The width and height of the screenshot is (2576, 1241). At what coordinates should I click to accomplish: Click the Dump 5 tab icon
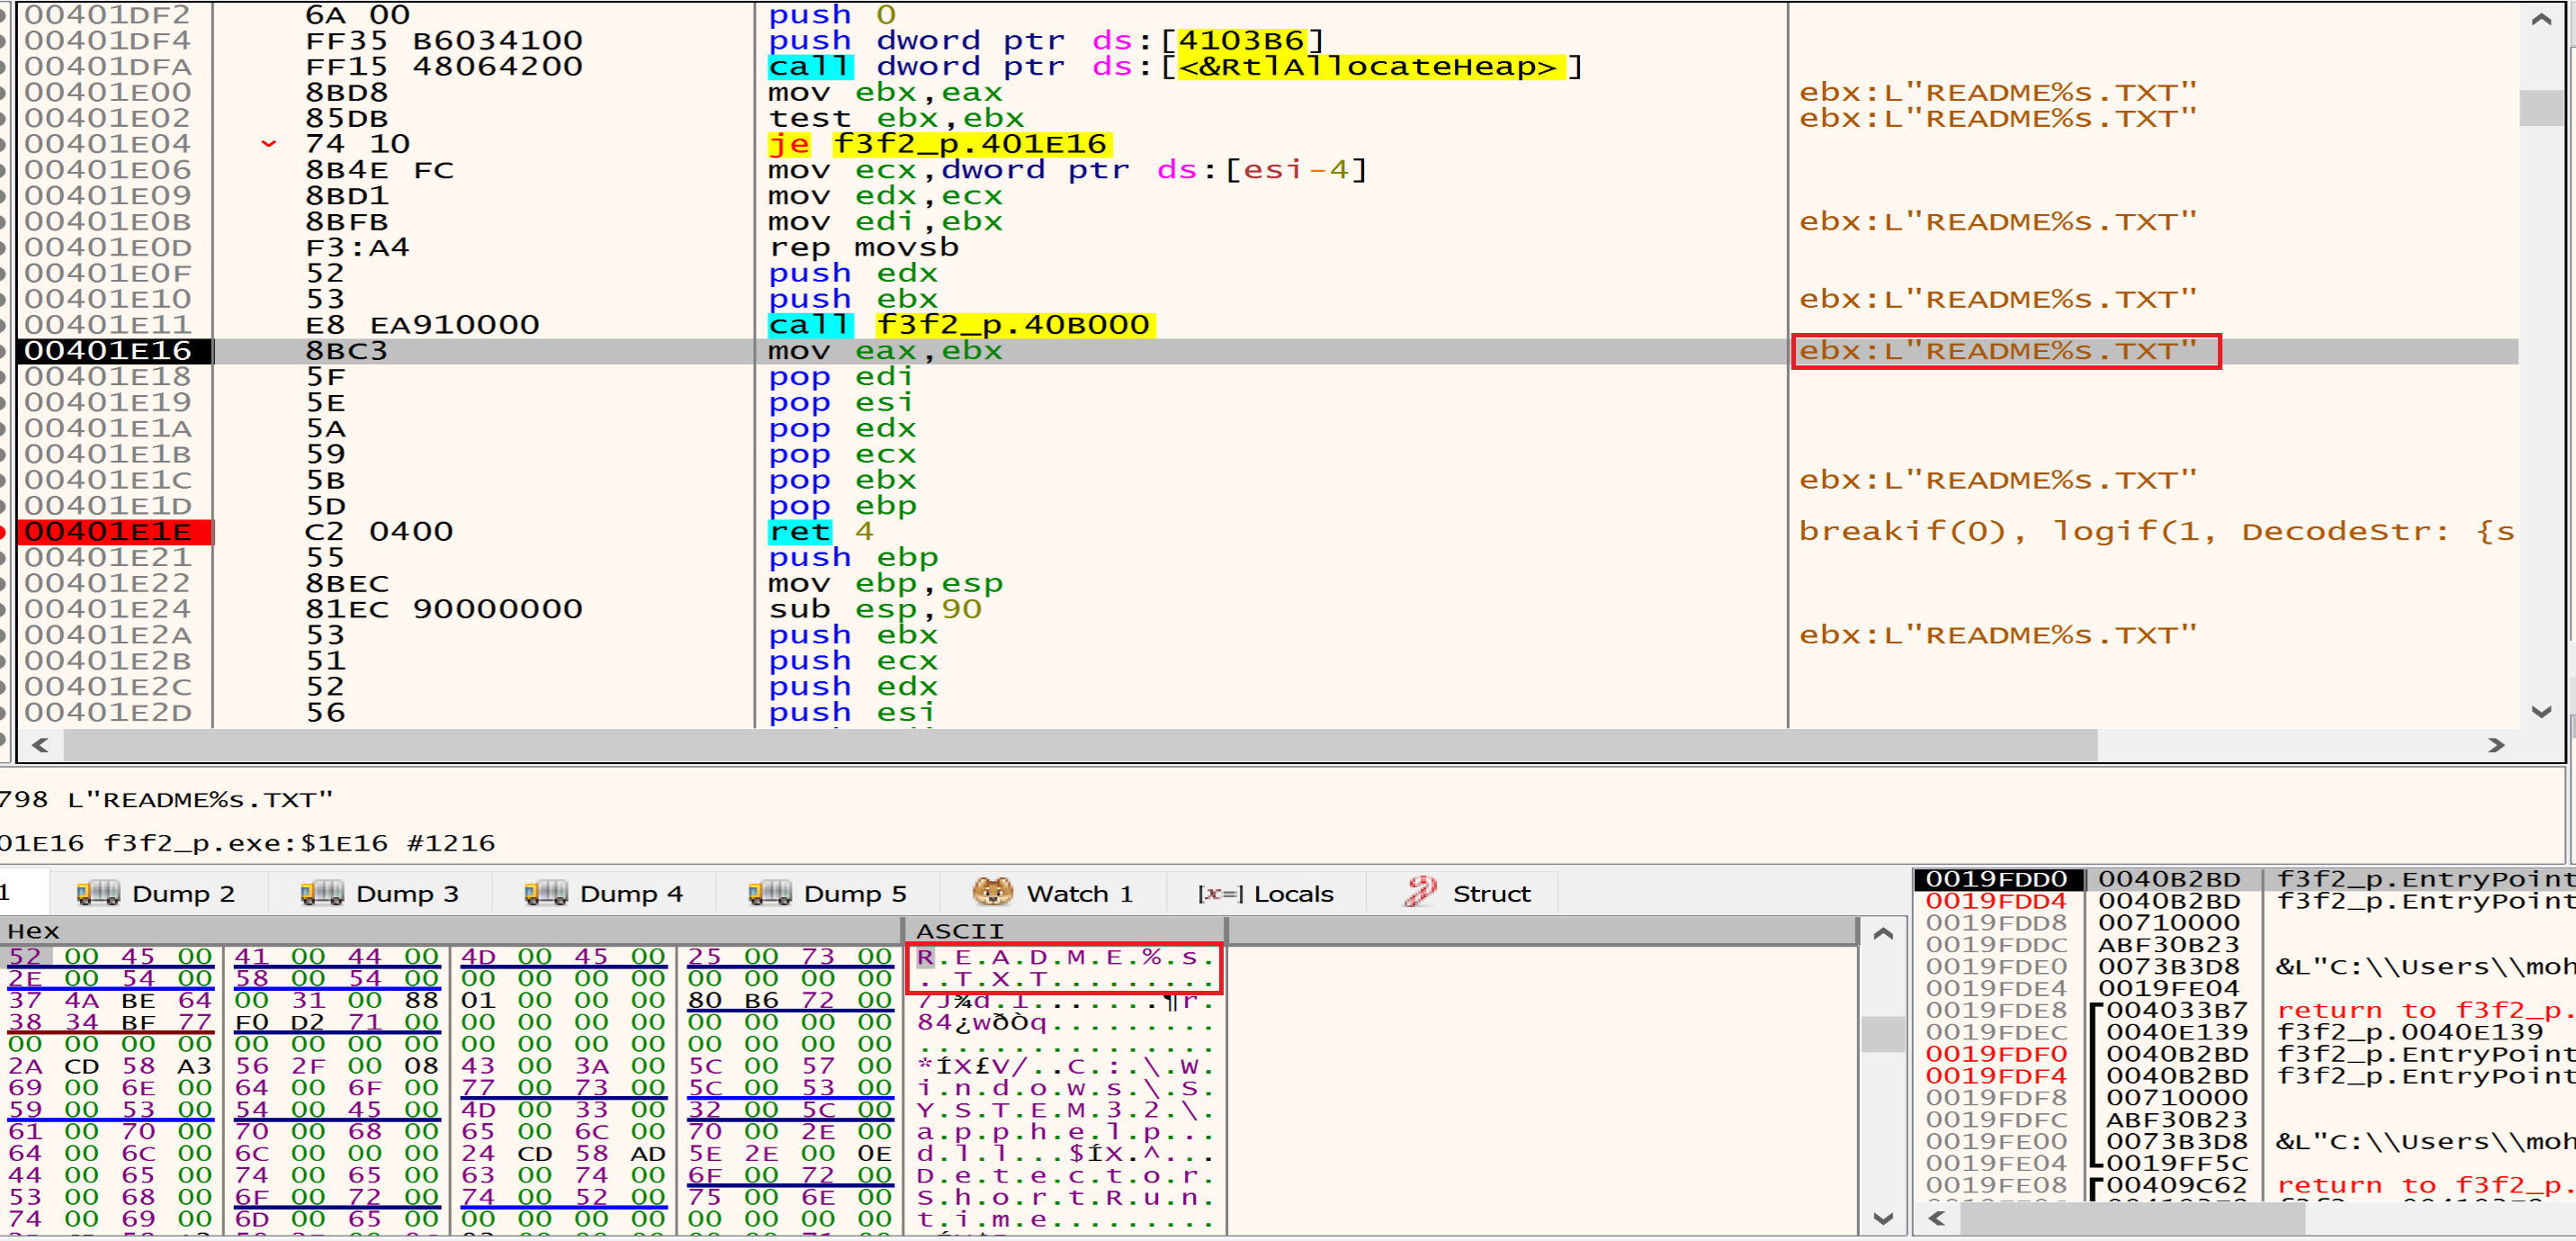coord(770,892)
